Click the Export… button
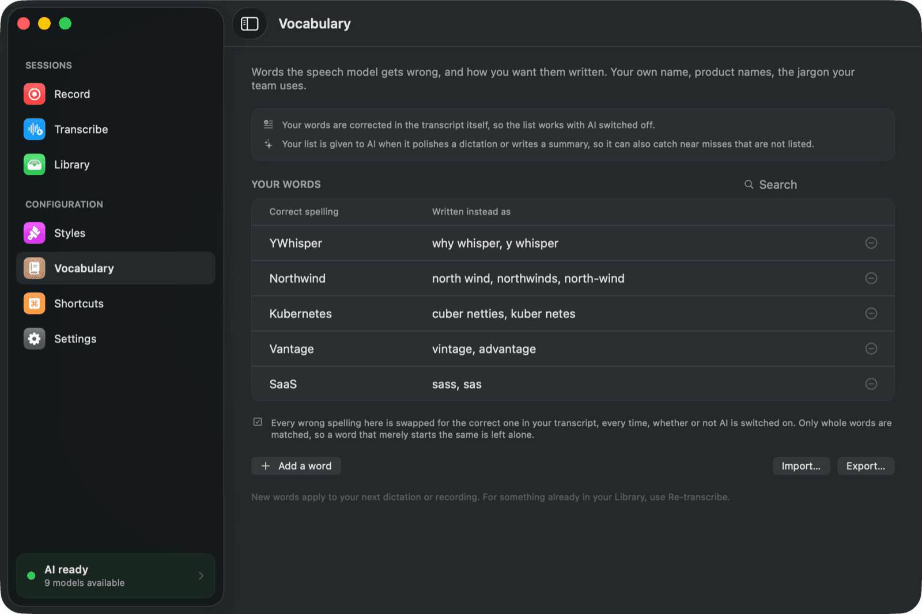The width and height of the screenshot is (922, 614). (x=866, y=466)
